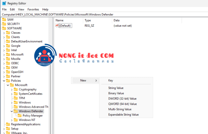Expand the Mozilla key
208x134 pixels.
pos(4,59)
